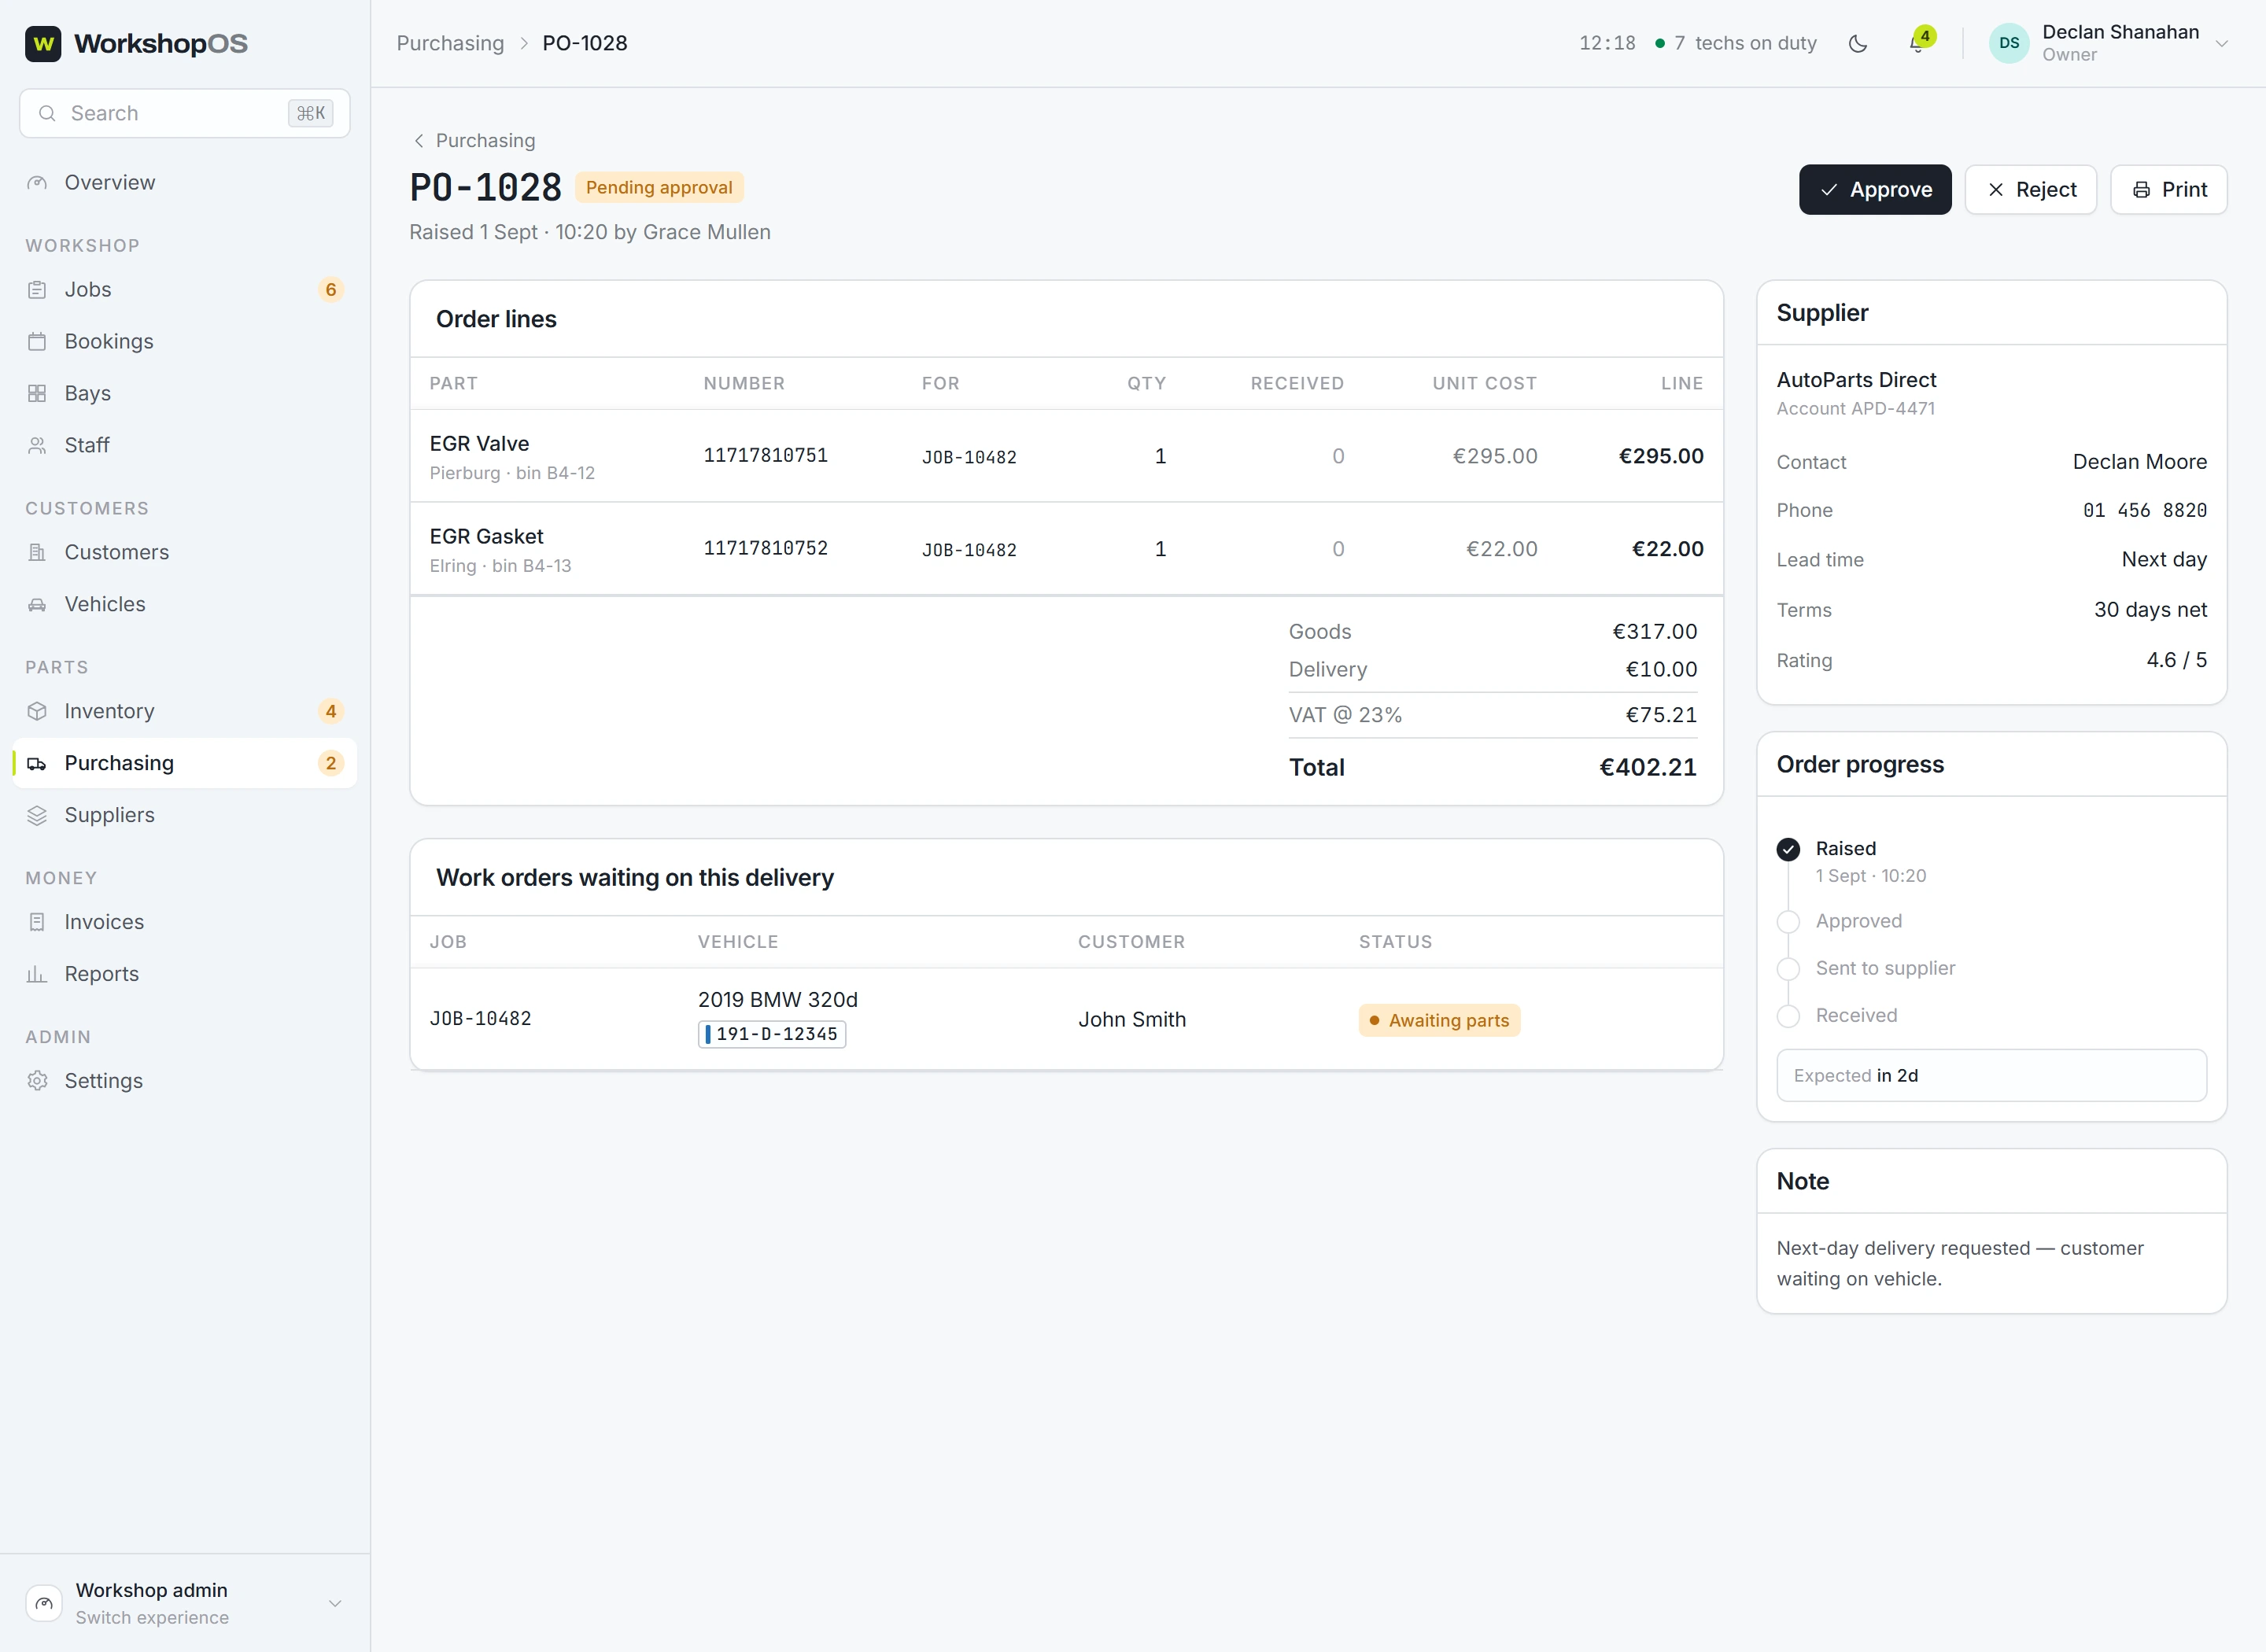Open Jobs via its clipboard icon

click(37, 290)
